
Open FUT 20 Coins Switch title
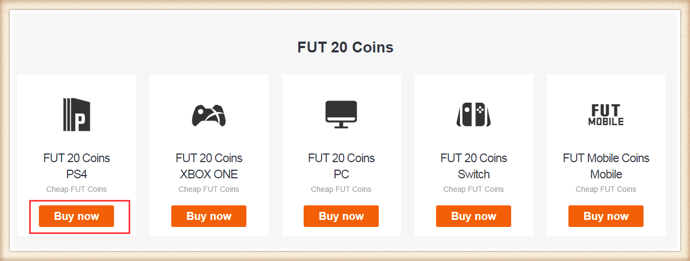coord(474,166)
